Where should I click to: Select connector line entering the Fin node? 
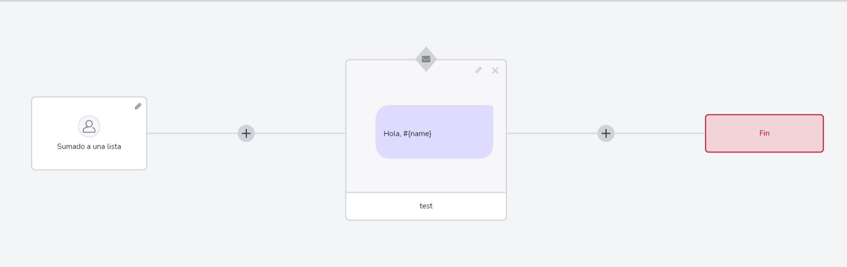pos(660,133)
